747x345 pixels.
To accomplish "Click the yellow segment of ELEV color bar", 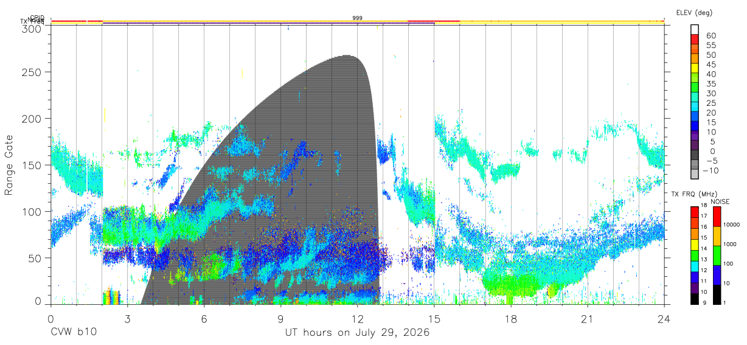I will click(x=695, y=68).
